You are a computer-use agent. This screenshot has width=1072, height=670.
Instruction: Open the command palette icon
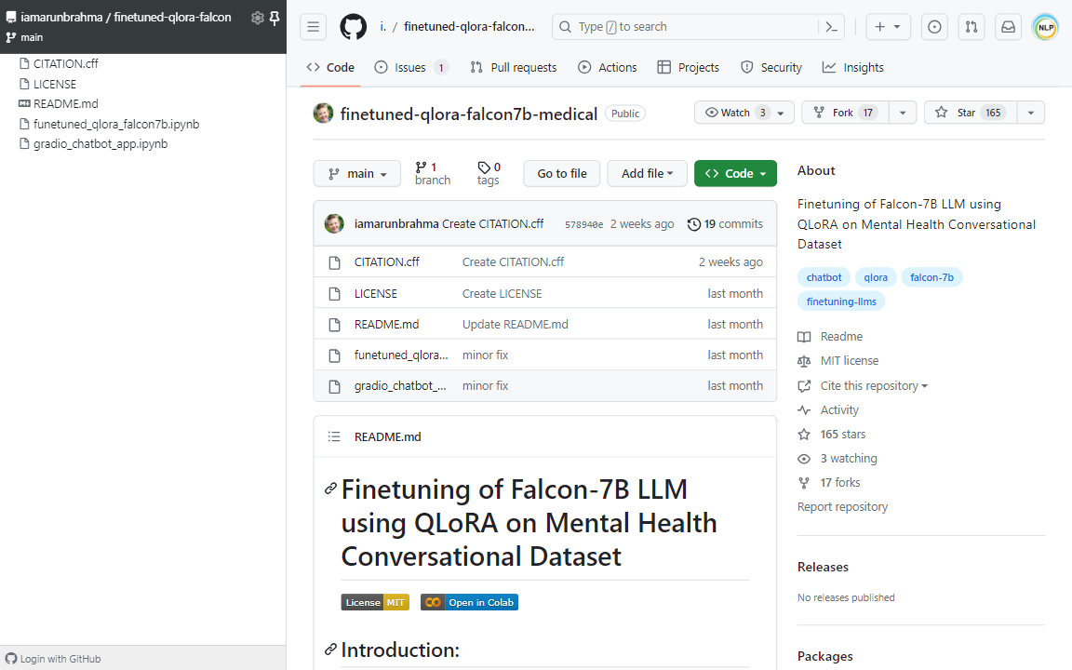831,27
